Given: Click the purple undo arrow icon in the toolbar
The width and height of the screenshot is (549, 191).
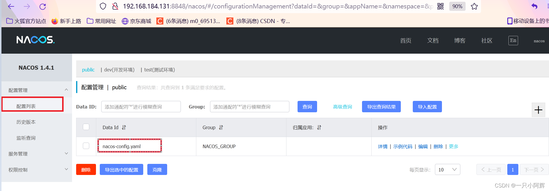Looking at the screenshot, I should [534, 6].
